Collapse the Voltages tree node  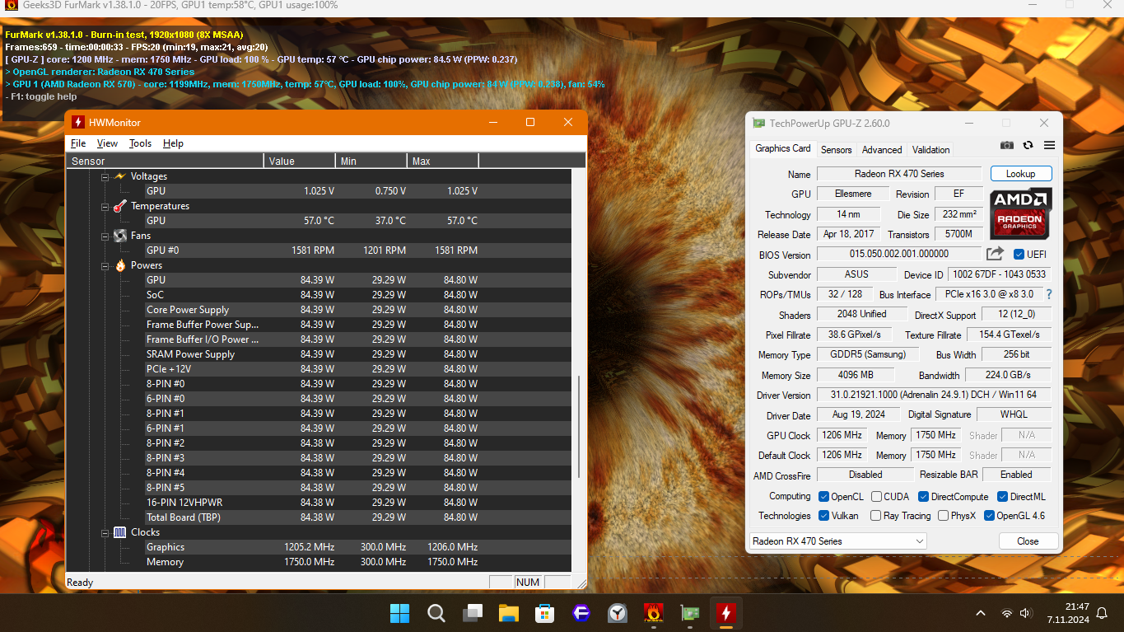pos(105,177)
